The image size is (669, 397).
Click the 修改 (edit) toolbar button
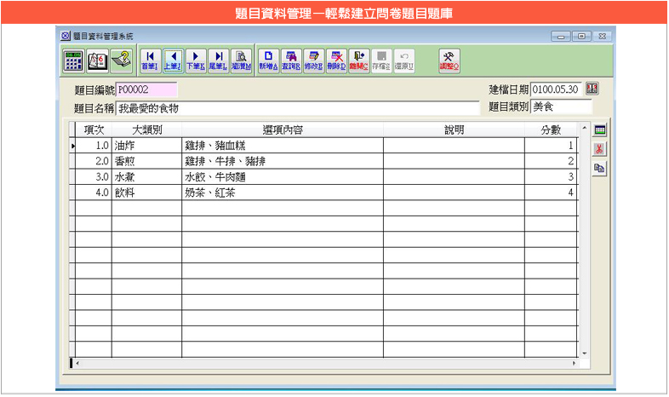(x=313, y=60)
